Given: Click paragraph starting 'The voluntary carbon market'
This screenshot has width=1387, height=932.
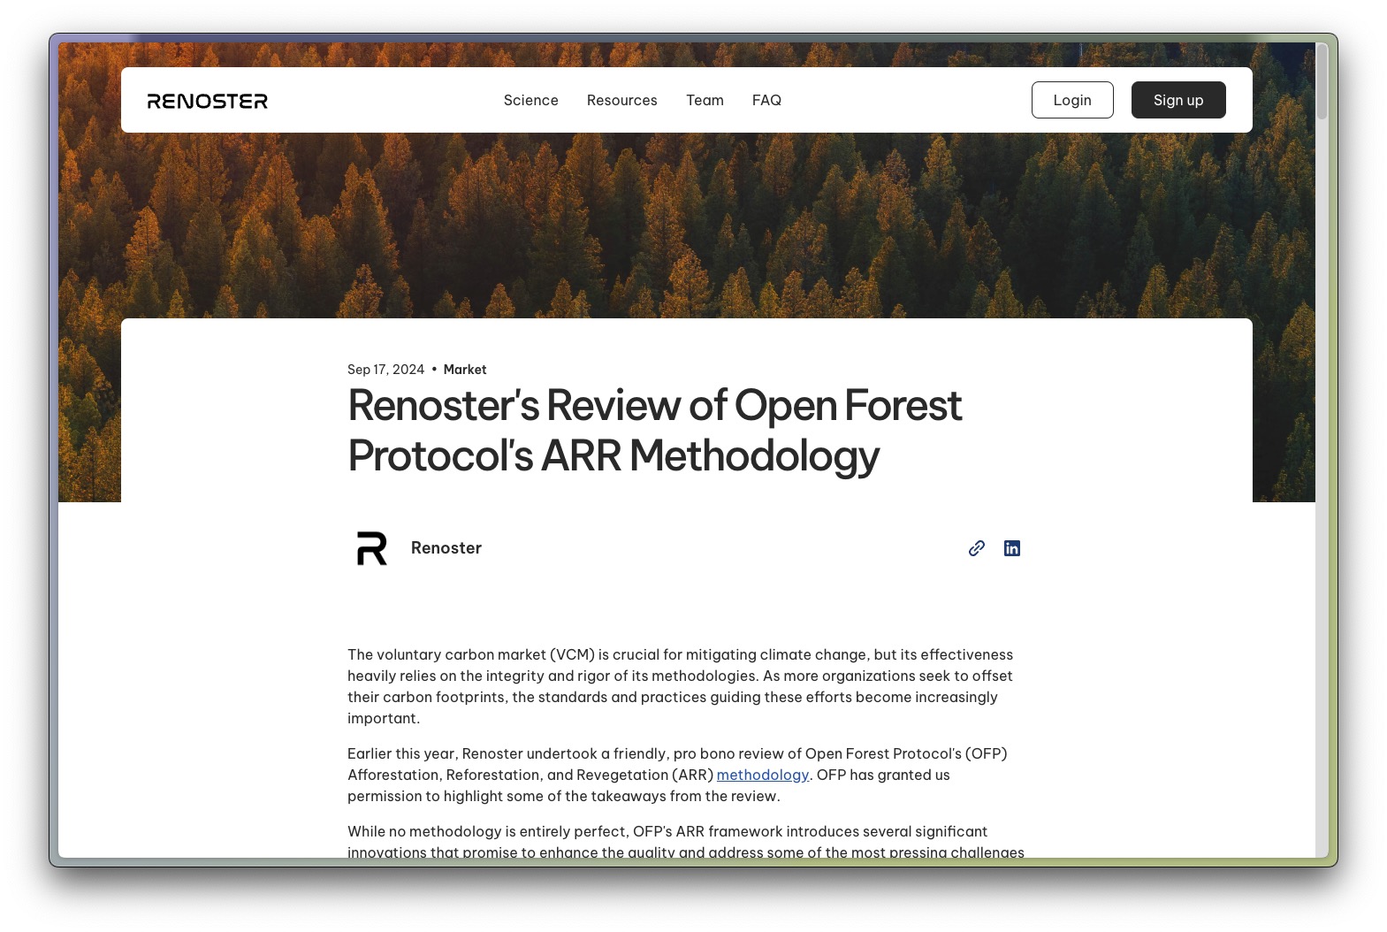Looking at the screenshot, I should click(681, 686).
